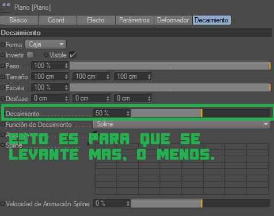Uncheck the Visible checkbox
The height and width of the screenshot is (216, 274).
(x=73, y=55)
